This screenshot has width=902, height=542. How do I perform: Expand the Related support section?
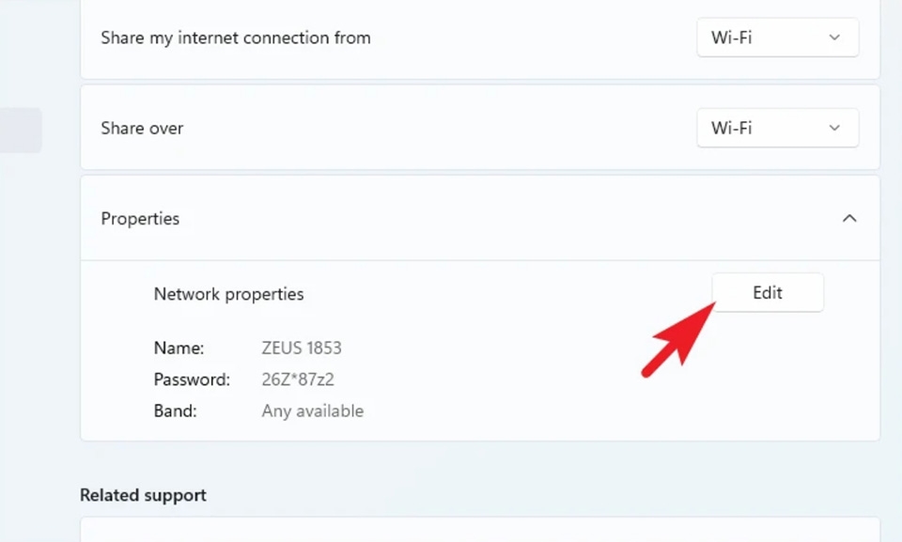coord(143,494)
